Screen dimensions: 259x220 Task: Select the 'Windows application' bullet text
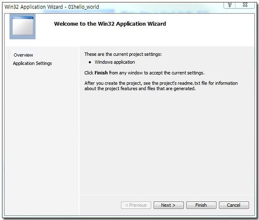[115, 62]
